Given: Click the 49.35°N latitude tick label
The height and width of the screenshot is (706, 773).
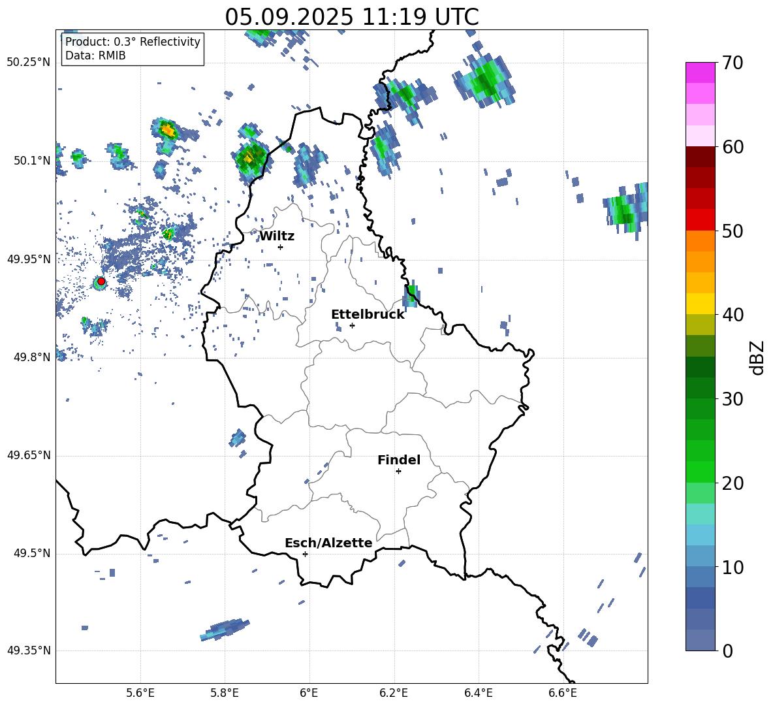Looking at the screenshot, I should tap(29, 650).
